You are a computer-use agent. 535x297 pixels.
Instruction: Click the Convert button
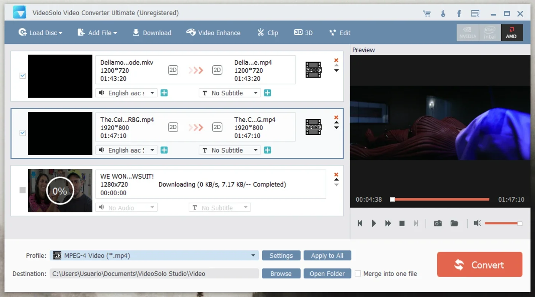pyautogui.click(x=480, y=264)
